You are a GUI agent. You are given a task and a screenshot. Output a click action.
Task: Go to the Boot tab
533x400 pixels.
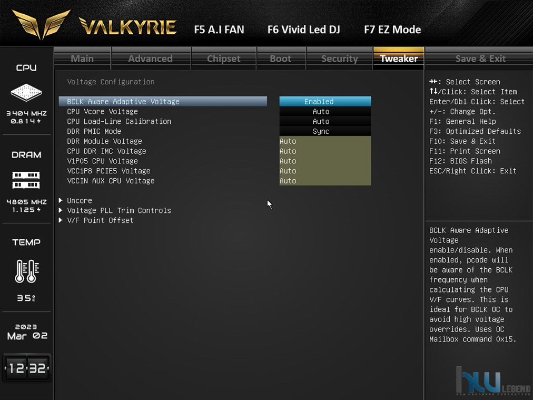(281, 58)
